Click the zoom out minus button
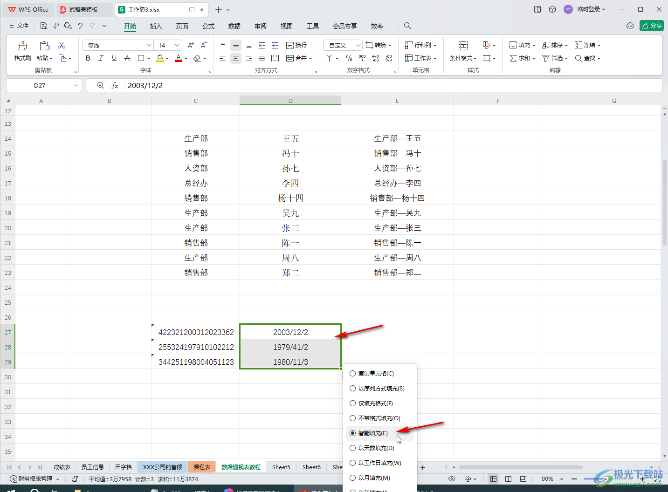Viewport: 668px width, 492px height. [x=574, y=479]
